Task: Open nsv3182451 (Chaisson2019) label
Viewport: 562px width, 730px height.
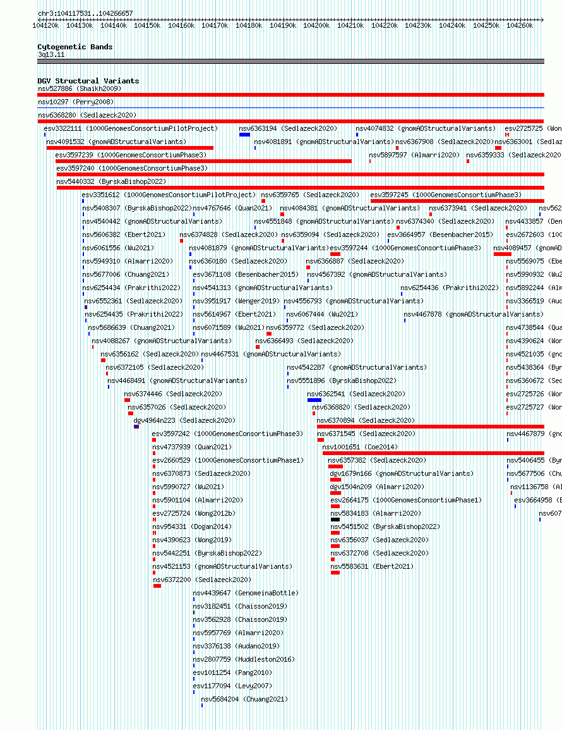Action: [240, 606]
